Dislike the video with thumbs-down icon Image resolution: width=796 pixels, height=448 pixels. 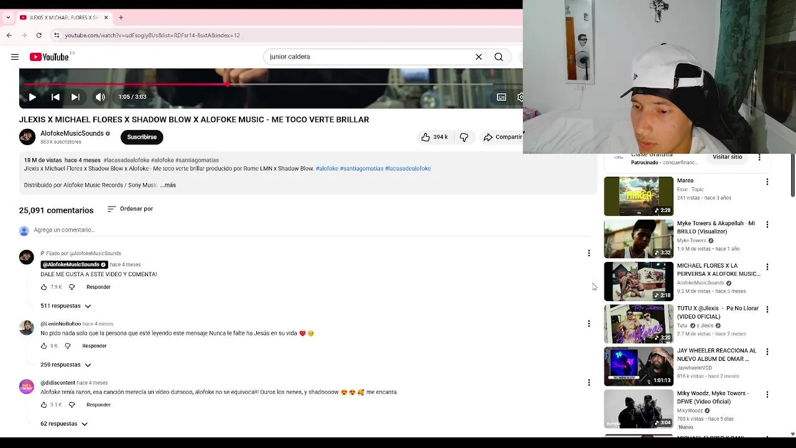[464, 137]
